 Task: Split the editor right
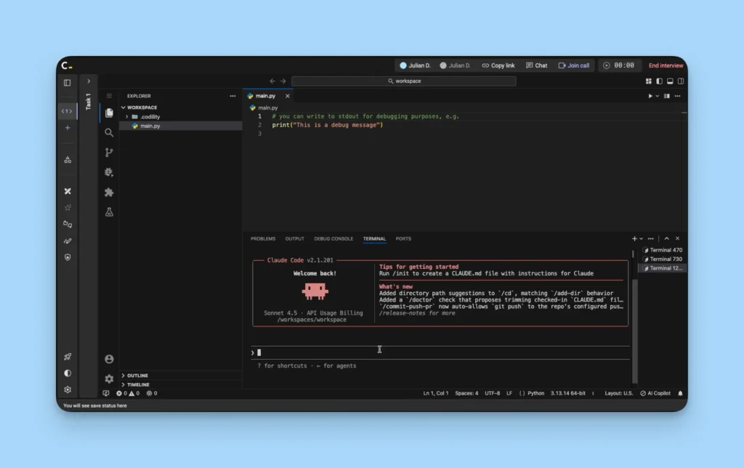[x=667, y=96]
